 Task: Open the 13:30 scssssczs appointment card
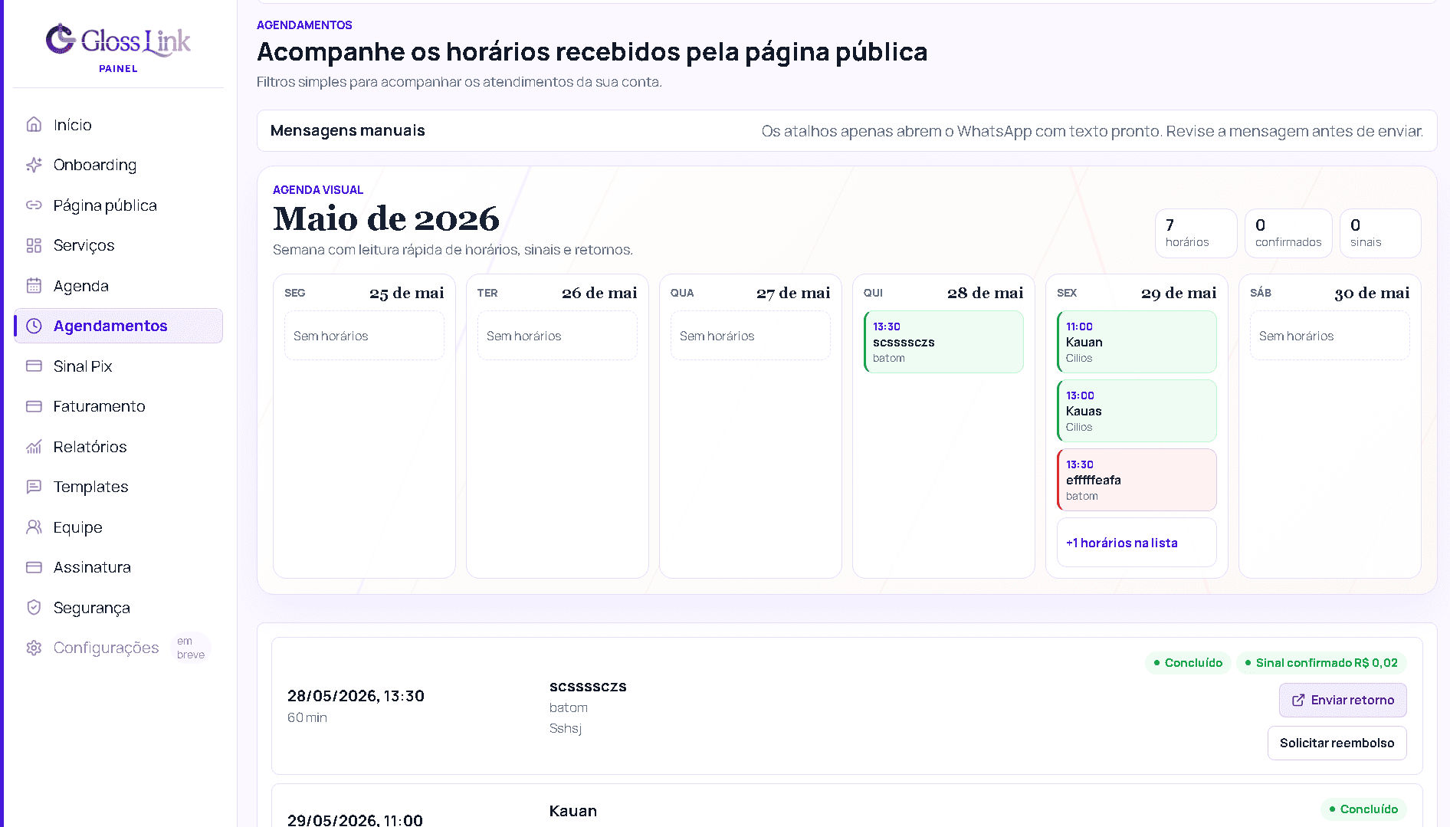pyautogui.click(x=943, y=342)
